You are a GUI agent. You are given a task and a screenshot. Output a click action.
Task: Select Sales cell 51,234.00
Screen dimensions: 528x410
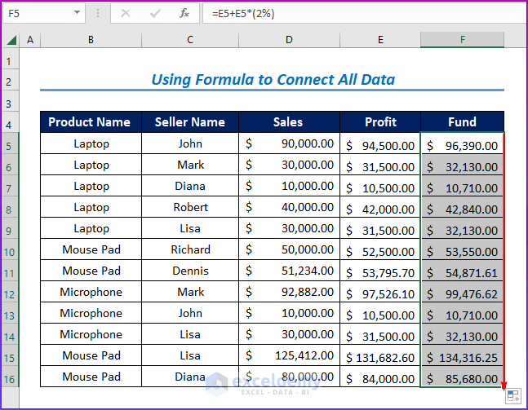(289, 271)
